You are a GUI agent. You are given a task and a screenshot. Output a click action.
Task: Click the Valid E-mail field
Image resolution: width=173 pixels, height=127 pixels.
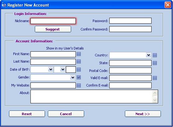click(130, 78)
